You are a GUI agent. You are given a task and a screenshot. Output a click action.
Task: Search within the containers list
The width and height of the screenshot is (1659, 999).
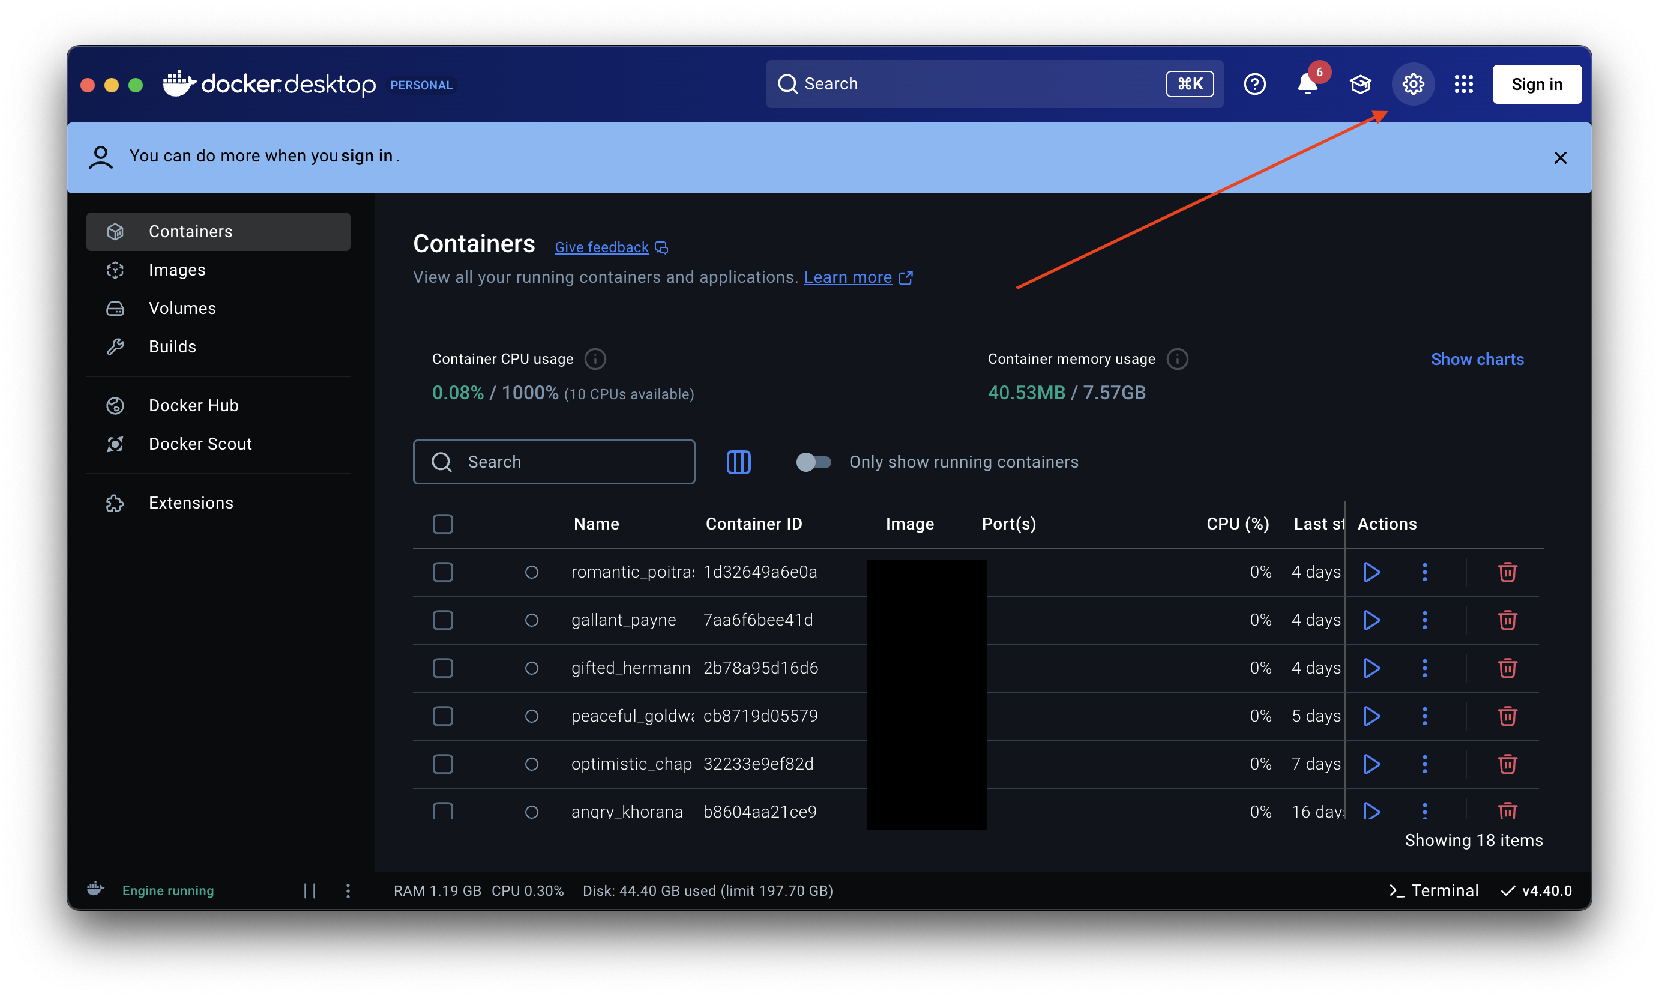(553, 462)
